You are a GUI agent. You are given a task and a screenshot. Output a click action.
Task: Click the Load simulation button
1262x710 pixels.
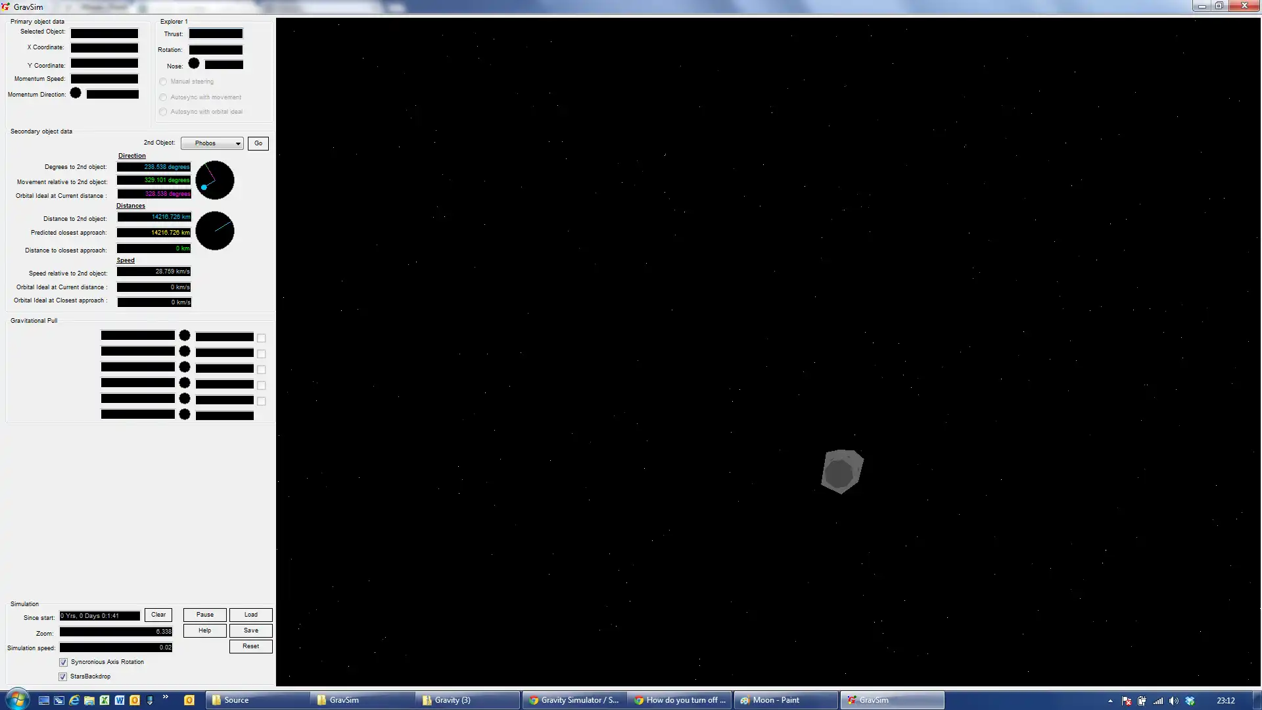[250, 614]
